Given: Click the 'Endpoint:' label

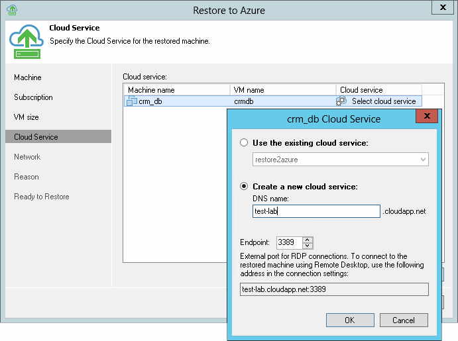Looking at the screenshot, I should (x=255, y=242).
